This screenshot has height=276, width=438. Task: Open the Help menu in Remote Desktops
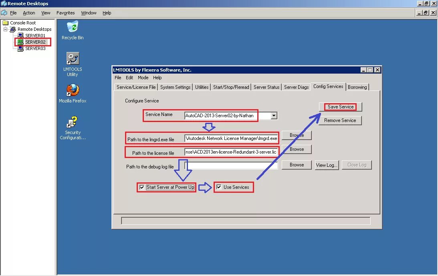(x=107, y=13)
